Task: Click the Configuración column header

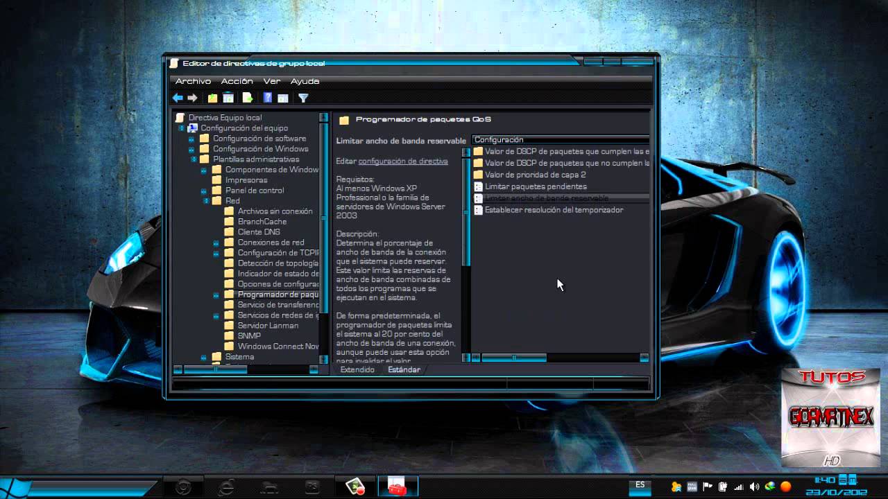Action: coord(561,140)
